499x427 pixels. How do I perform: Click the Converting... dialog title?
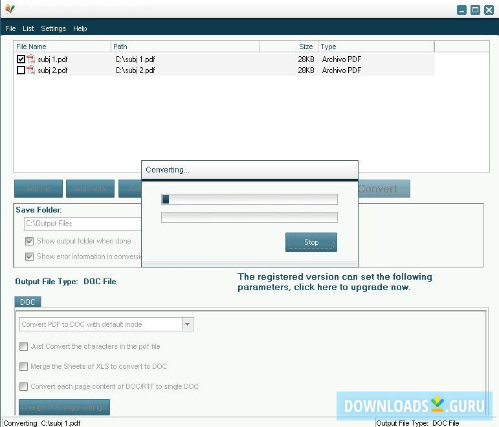(x=168, y=170)
